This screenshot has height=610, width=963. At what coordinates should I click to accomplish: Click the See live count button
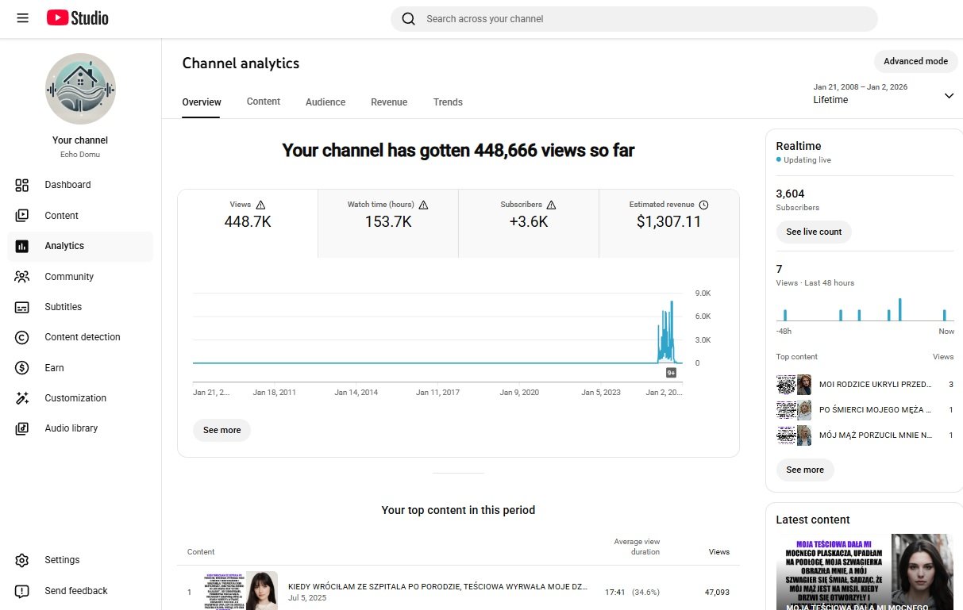tap(814, 232)
